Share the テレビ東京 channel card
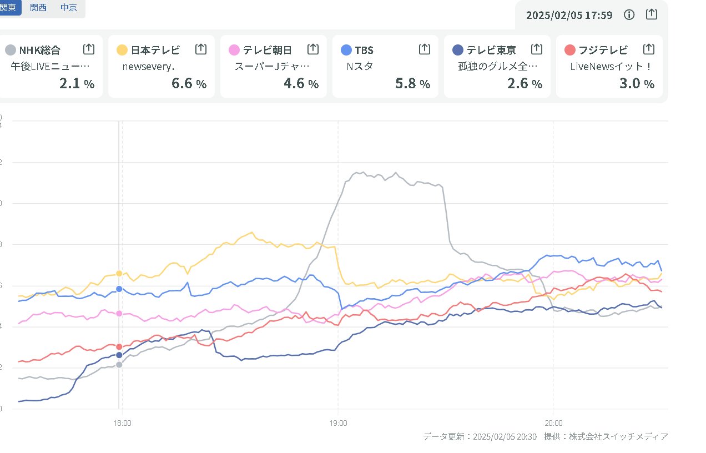706x453 pixels. point(537,49)
